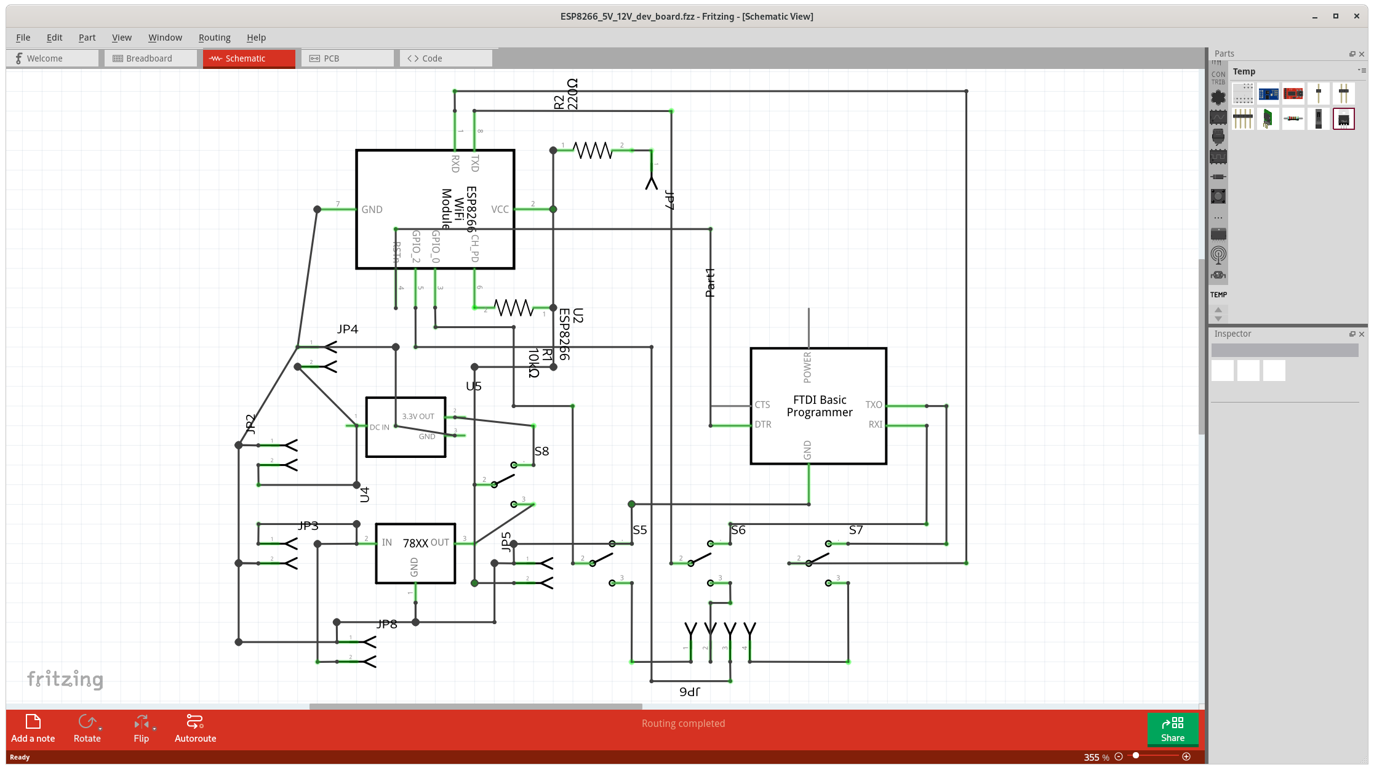The height and width of the screenshot is (770, 1374).
Task: Click the green Share button
Action: coord(1172,729)
